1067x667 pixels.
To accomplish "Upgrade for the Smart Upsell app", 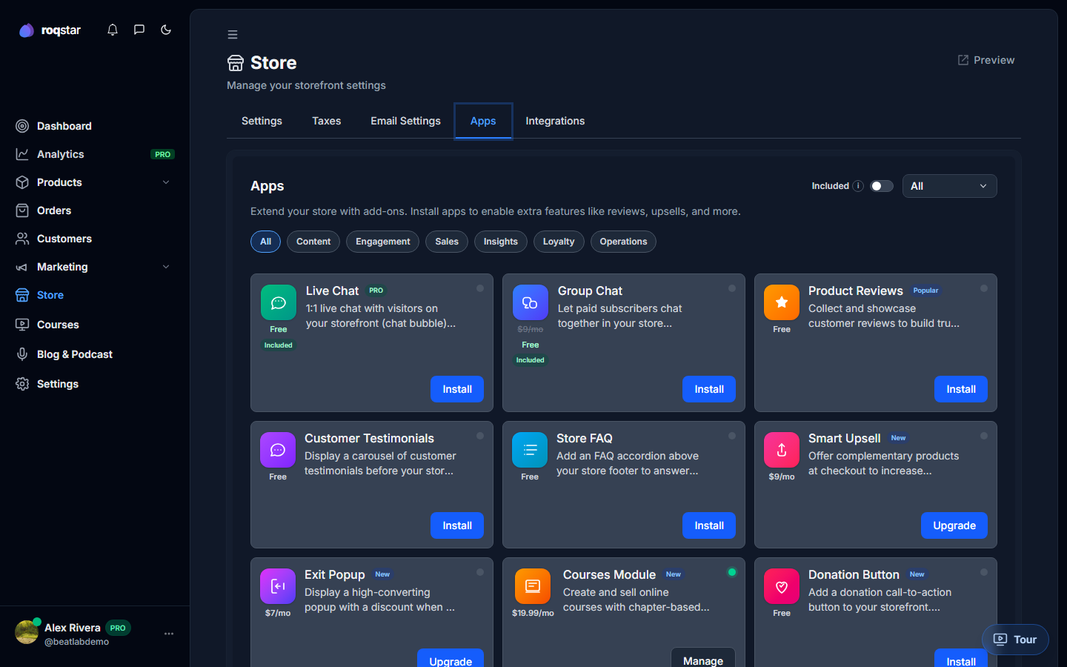I will [x=954, y=525].
